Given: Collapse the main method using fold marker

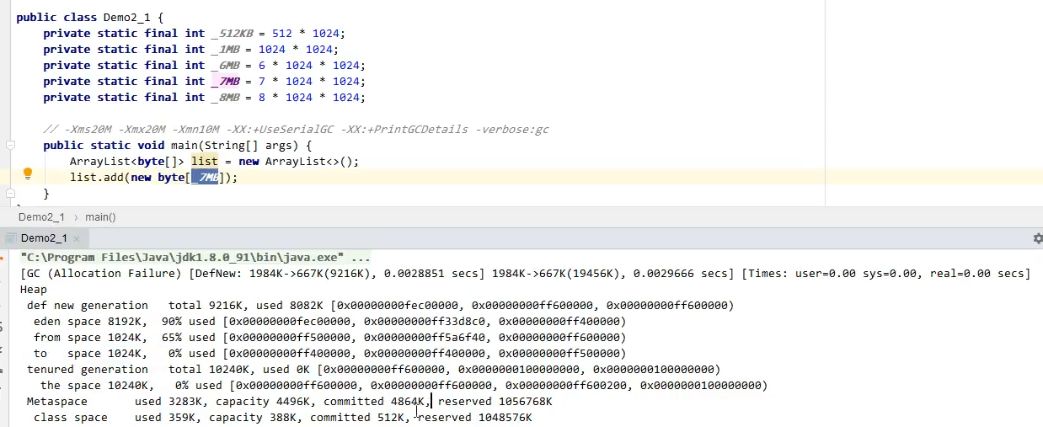Looking at the screenshot, I should click(10, 146).
